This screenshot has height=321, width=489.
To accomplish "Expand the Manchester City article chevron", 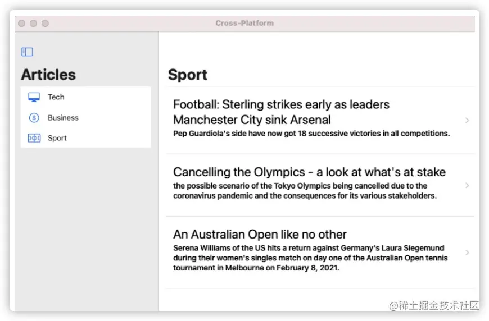I will pyautogui.click(x=467, y=120).
